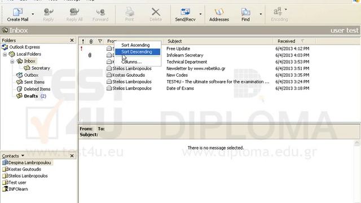Click the Find toolbar icon
The image size is (361, 203).
point(245,12)
